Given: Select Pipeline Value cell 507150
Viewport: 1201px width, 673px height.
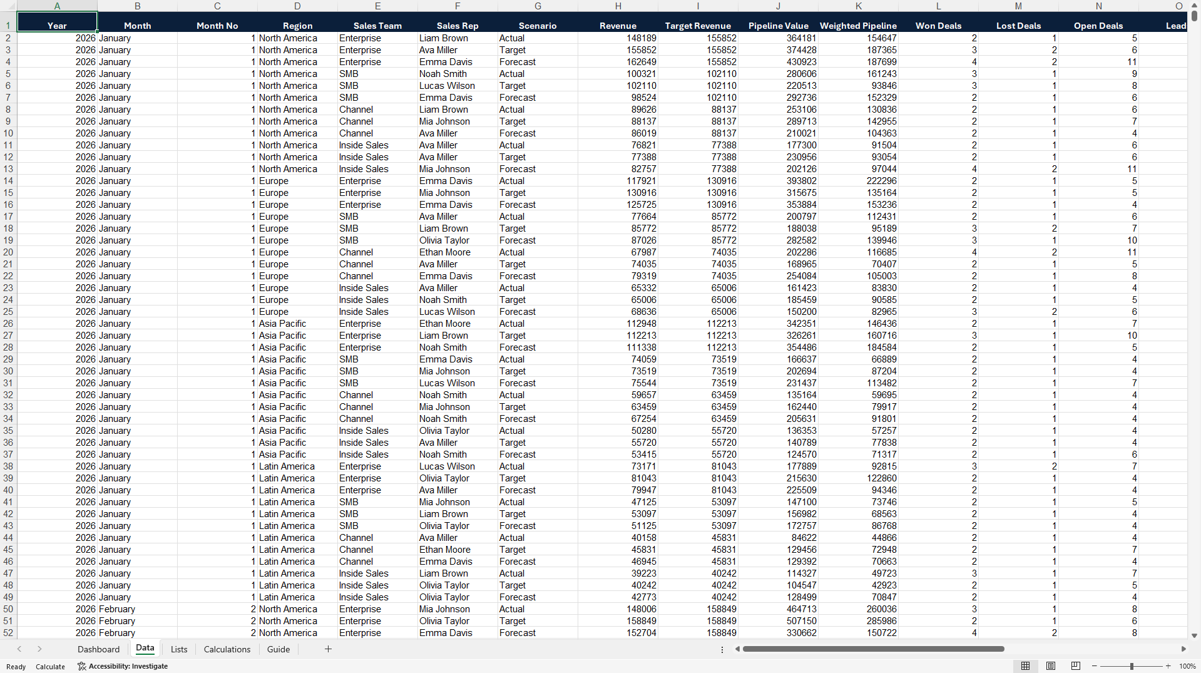Looking at the screenshot, I should coord(778,621).
